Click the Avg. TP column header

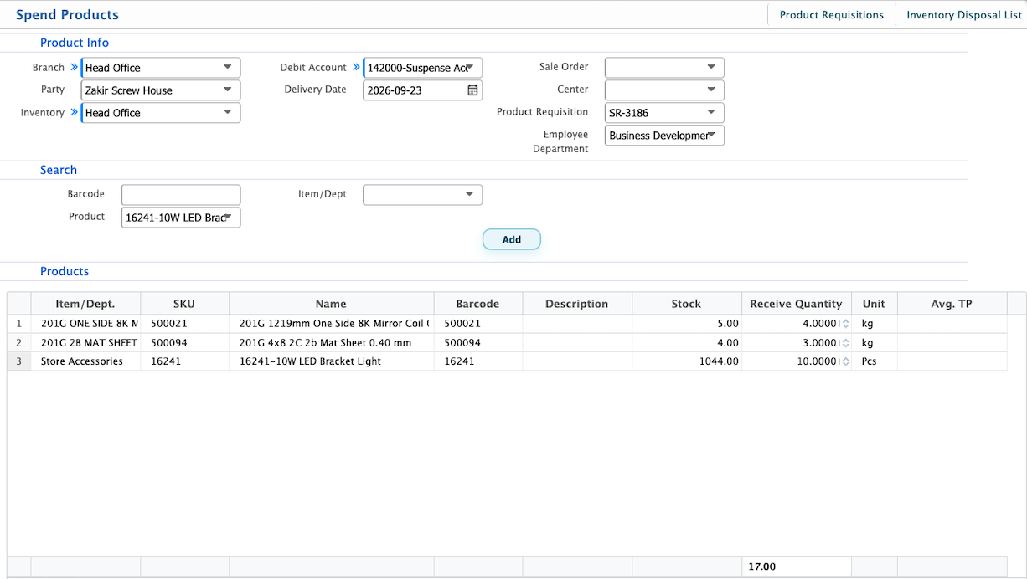click(x=952, y=304)
